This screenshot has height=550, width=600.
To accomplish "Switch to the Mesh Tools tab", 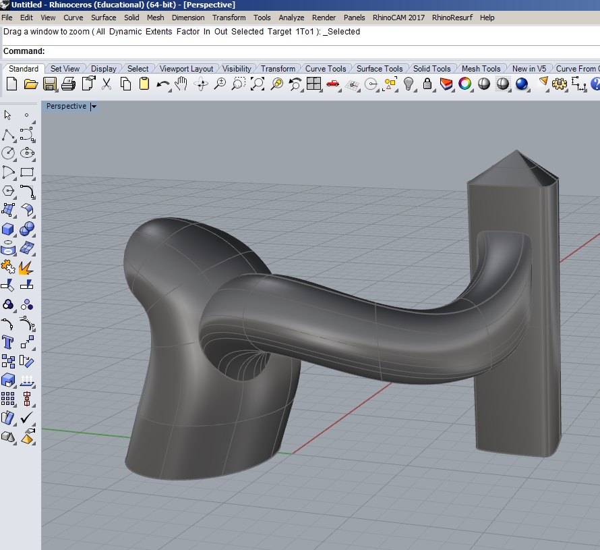I will tap(481, 69).
